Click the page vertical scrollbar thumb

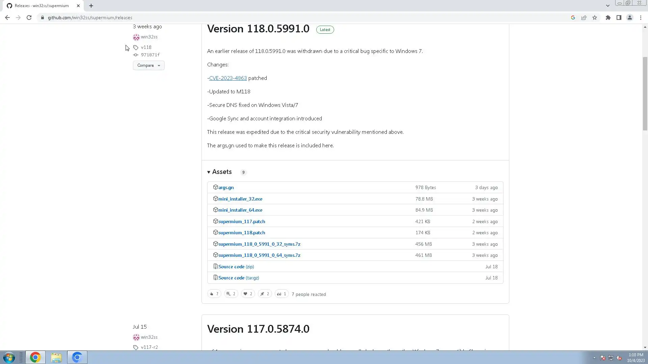pos(645,94)
